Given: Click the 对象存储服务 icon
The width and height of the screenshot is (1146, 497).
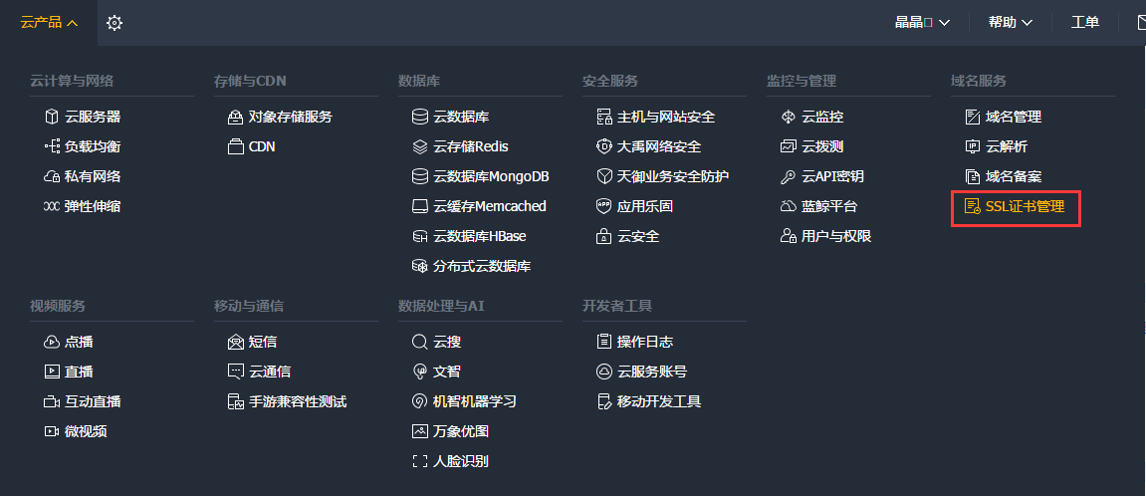Looking at the screenshot, I should tap(236, 117).
